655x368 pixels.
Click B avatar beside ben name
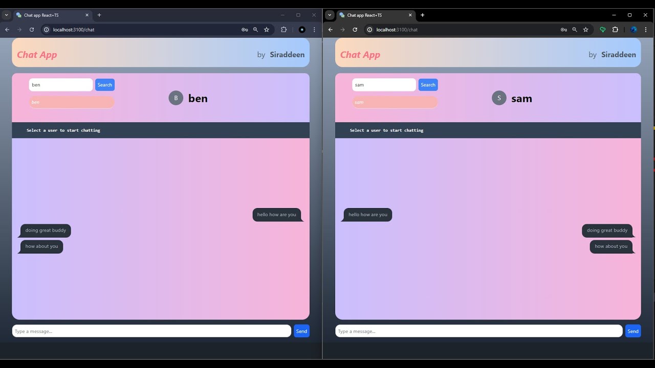pyautogui.click(x=176, y=98)
